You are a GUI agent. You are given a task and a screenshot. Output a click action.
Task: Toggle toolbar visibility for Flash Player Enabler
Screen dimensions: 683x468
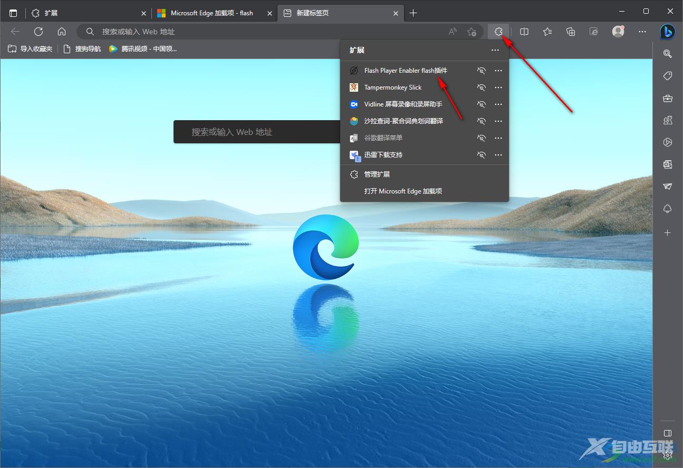click(x=481, y=71)
